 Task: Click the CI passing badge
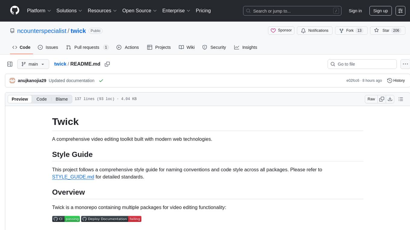[66, 219]
